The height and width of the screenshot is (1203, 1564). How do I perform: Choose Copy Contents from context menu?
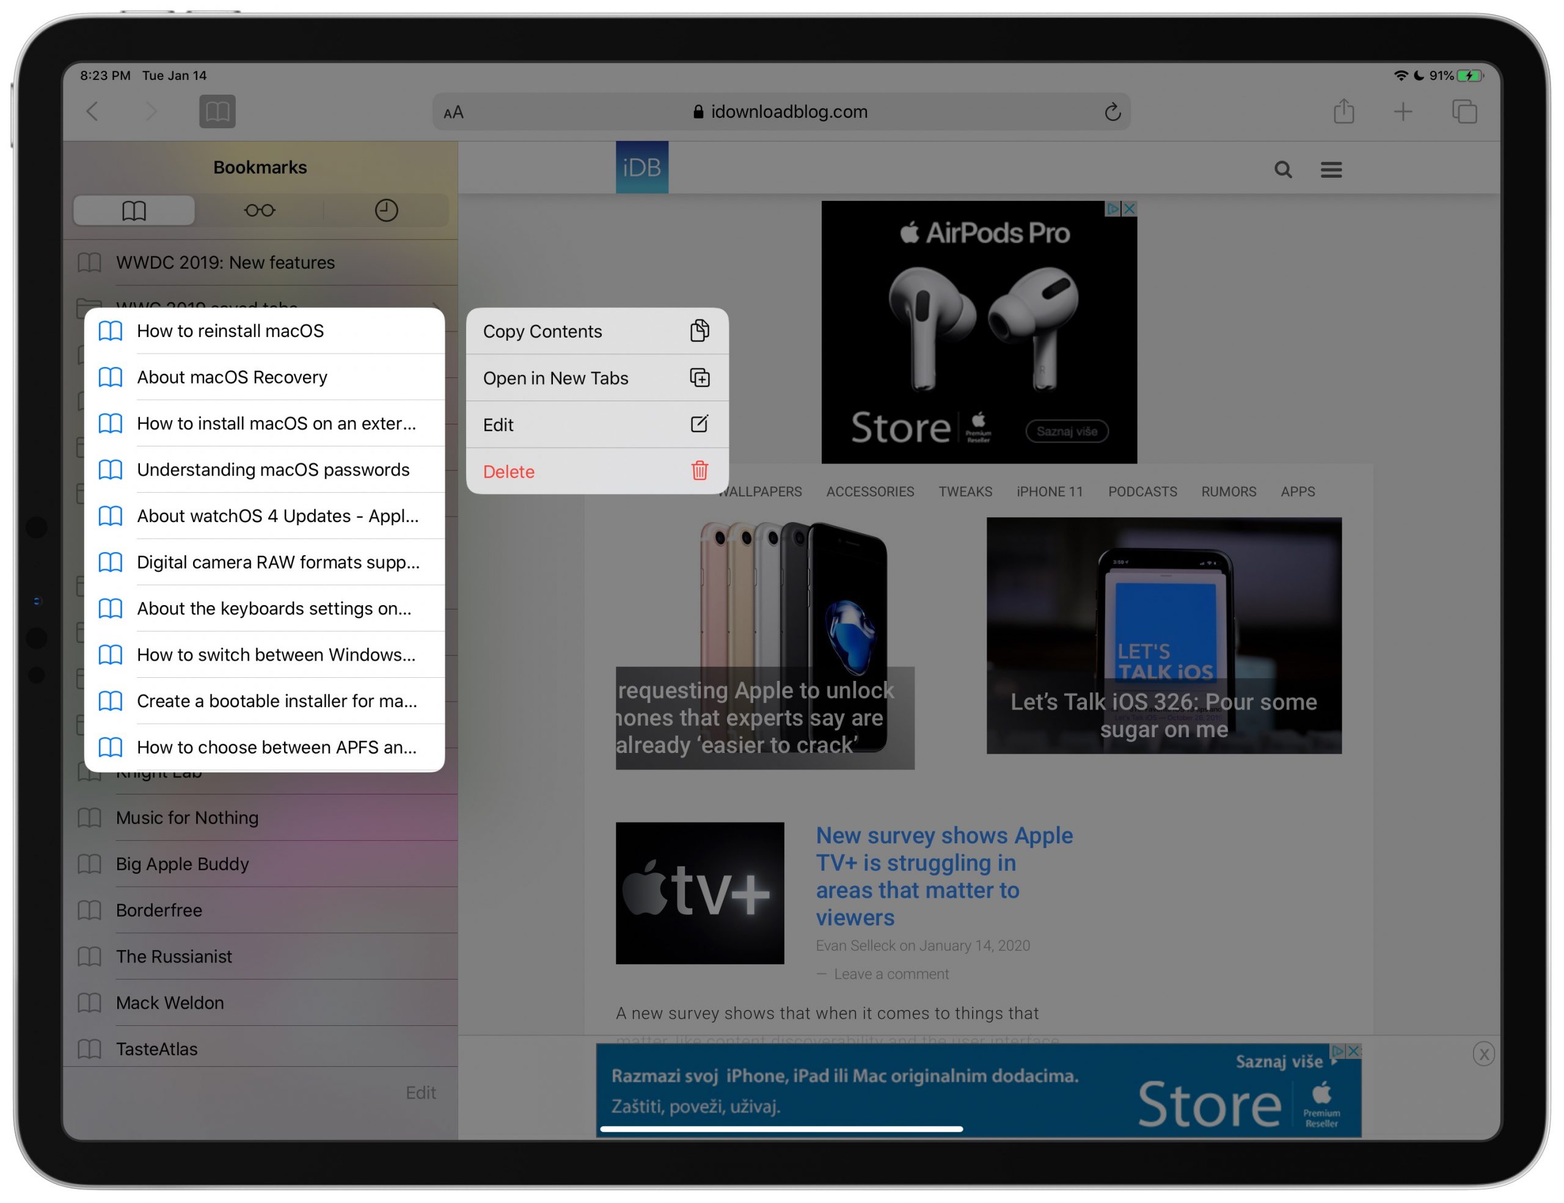(x=597, y=332)
